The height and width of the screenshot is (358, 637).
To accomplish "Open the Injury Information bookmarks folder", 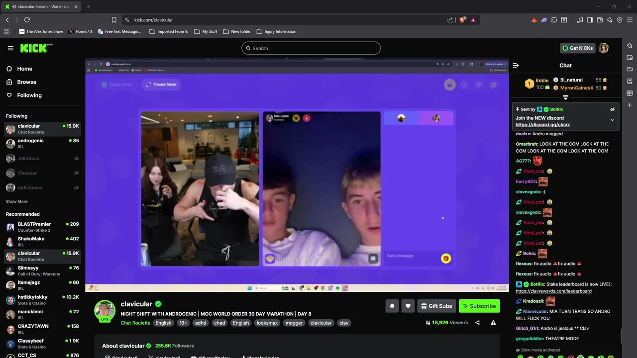I will pyautogui.click(x=276, y=31).
